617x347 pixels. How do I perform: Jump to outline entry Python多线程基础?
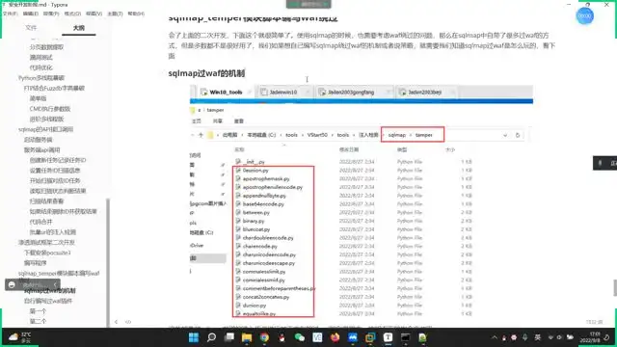point(41,78)
